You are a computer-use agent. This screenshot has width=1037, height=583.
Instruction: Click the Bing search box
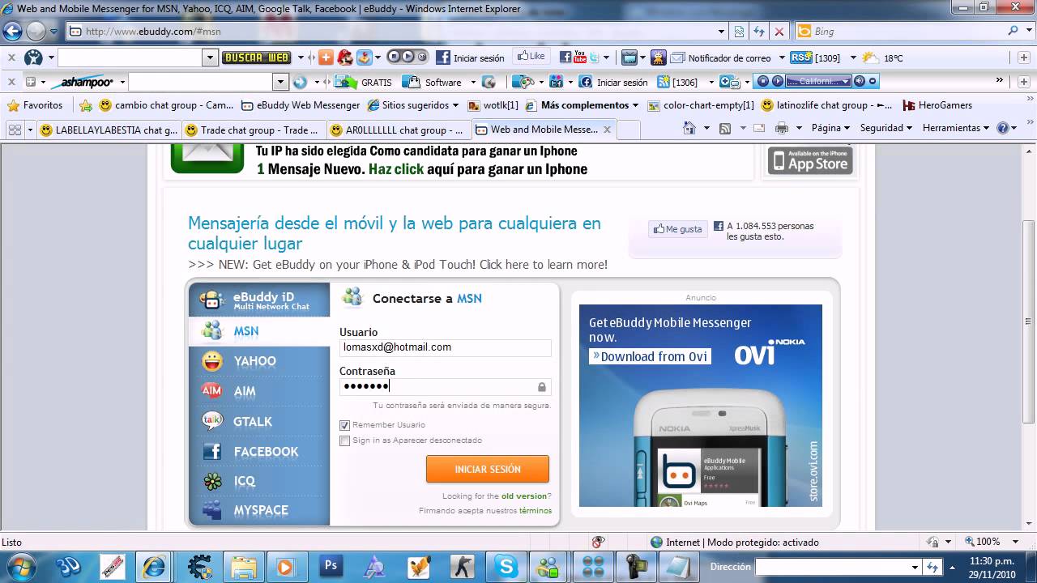point(899,32)
